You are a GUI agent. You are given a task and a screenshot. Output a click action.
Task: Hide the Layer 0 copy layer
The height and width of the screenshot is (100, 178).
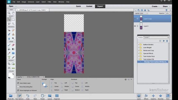point(135,19)
